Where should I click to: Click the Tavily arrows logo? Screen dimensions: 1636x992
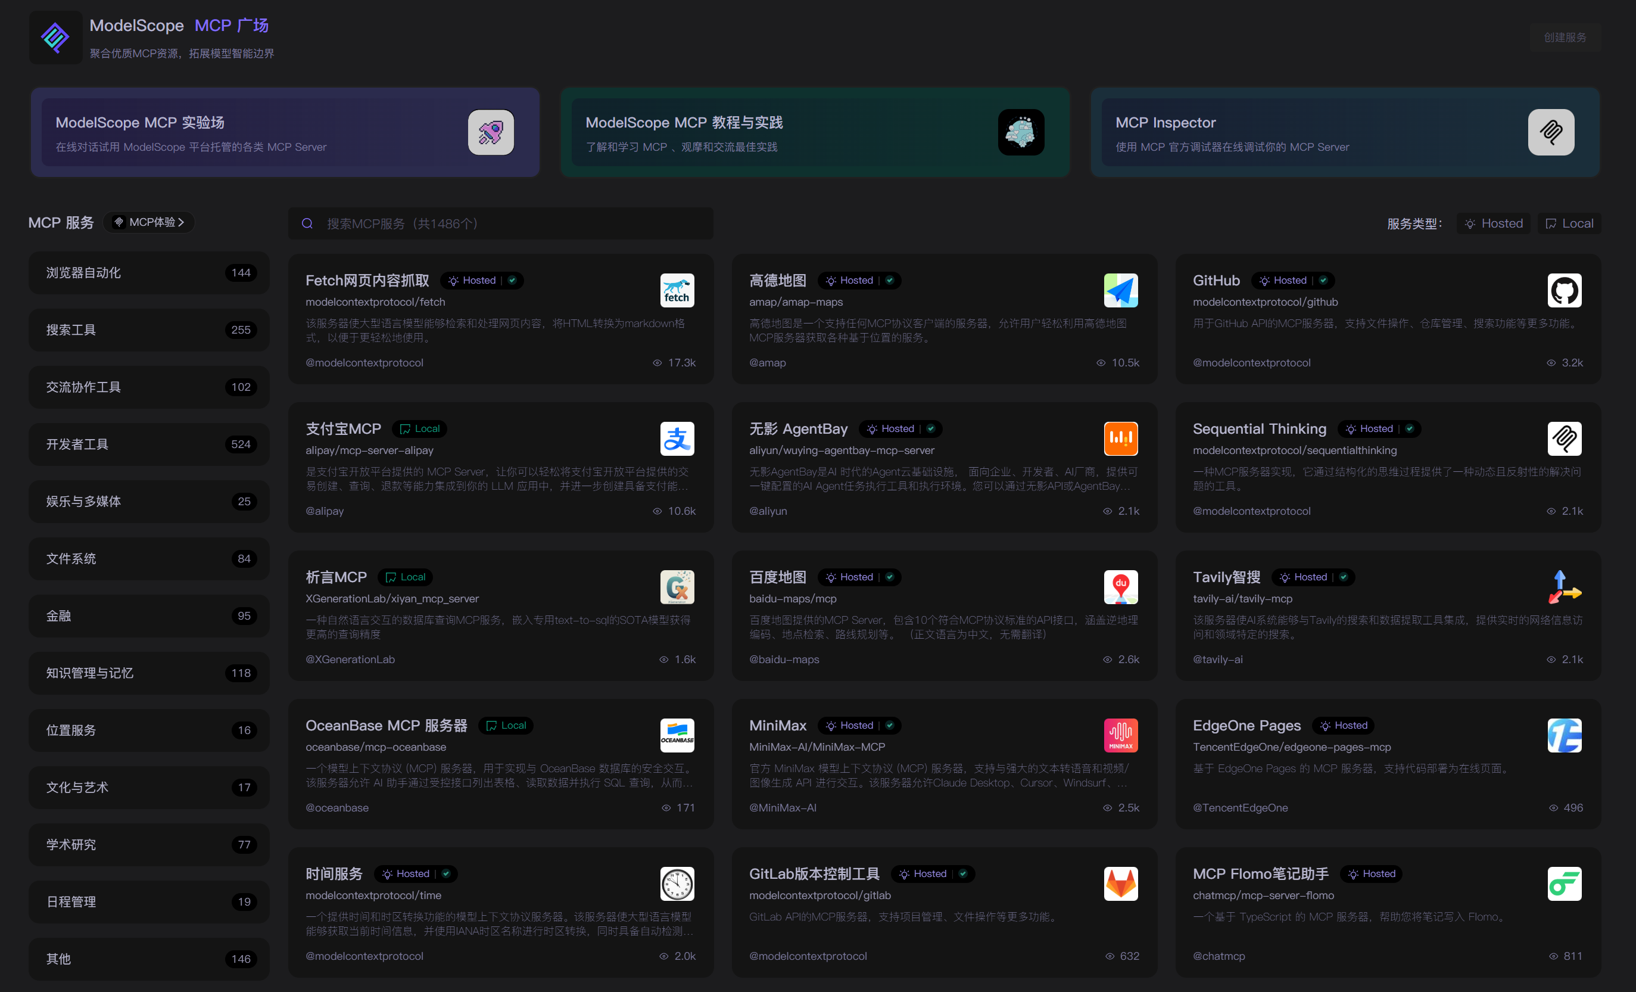(1563, 587)
